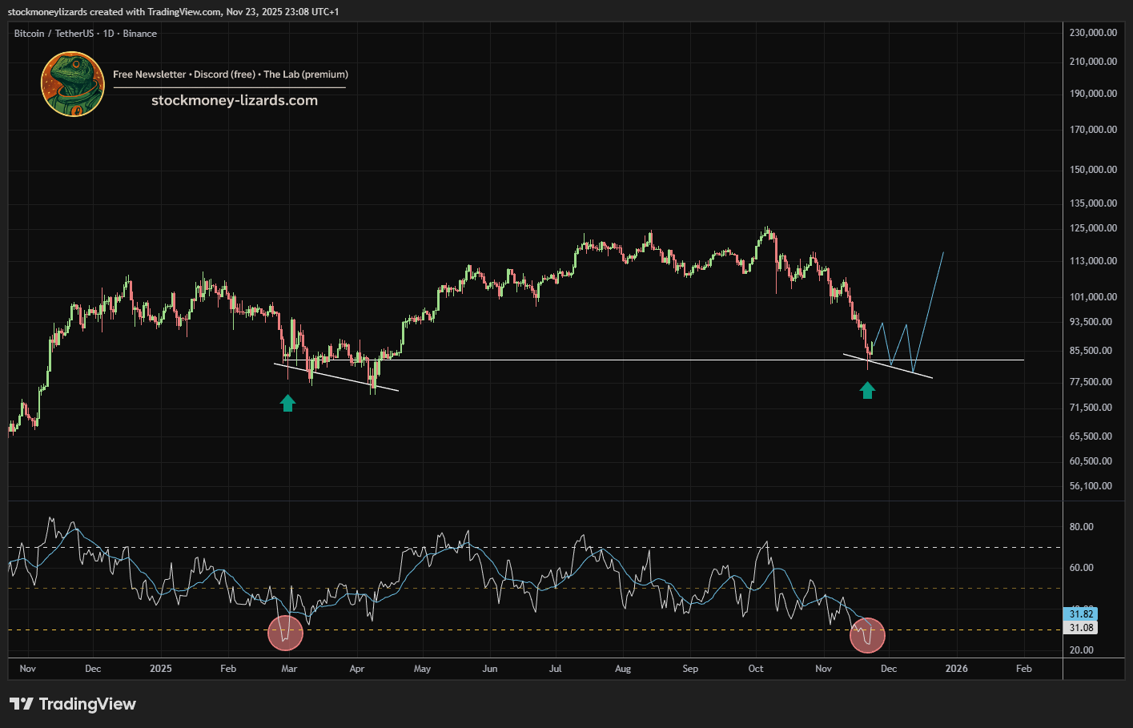This screenshot has height=728, width=1133.
Task: Click the lizard astronaut logo
Action: (73, 84)
